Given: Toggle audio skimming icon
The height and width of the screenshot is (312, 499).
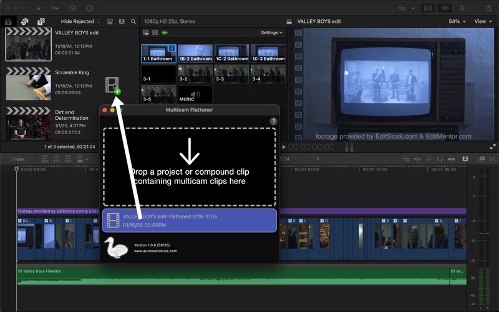Looking at the screenshot, I should (429, 159).
